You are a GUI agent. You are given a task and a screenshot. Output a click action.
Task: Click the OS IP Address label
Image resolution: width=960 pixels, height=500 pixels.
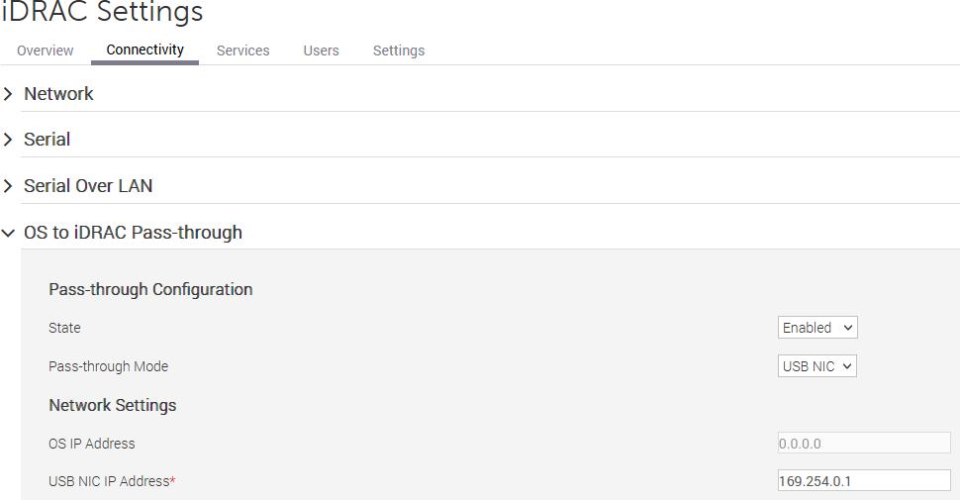tap(92, 444)
